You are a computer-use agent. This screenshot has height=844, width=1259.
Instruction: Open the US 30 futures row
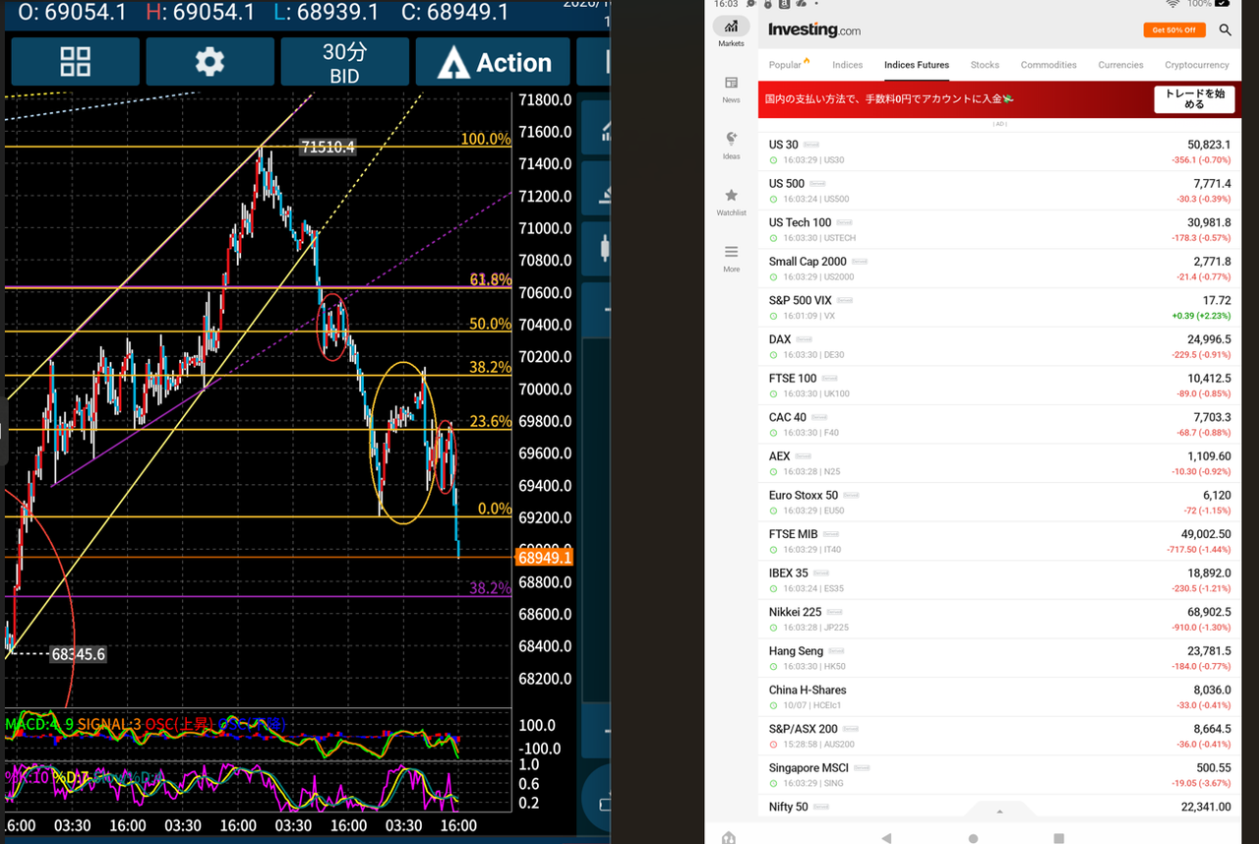click(999, 151)
